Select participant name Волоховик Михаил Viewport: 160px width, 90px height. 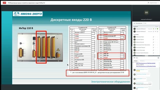[140, 47]
